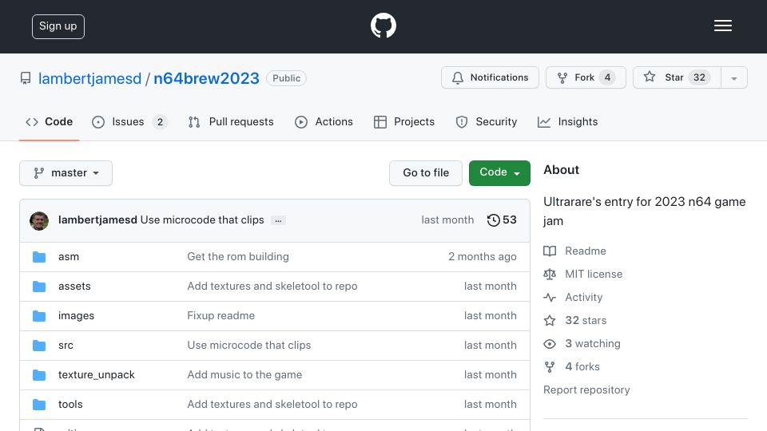
Task: Click the tools folder icon
Action: (x=39, y=405)
